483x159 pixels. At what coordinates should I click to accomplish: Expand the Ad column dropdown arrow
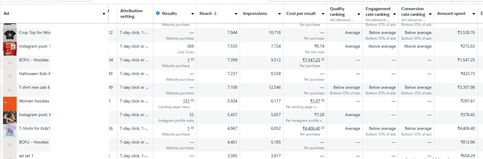(104, 14)
